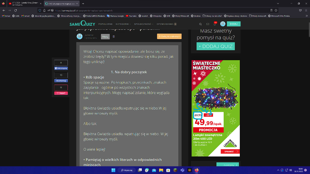This screenshot has width=310, height=174.
Task: Click the browser address bar
Action: pyautogui.click(x=146, y=10)
